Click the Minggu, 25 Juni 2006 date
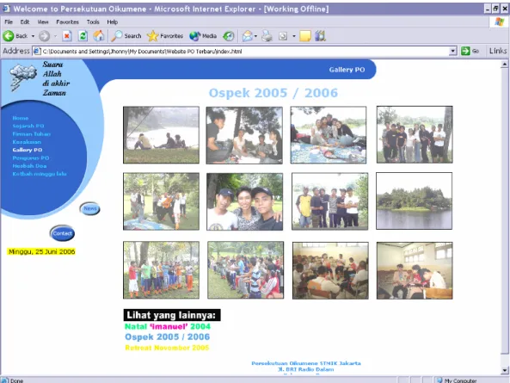 tap(41, 251)
